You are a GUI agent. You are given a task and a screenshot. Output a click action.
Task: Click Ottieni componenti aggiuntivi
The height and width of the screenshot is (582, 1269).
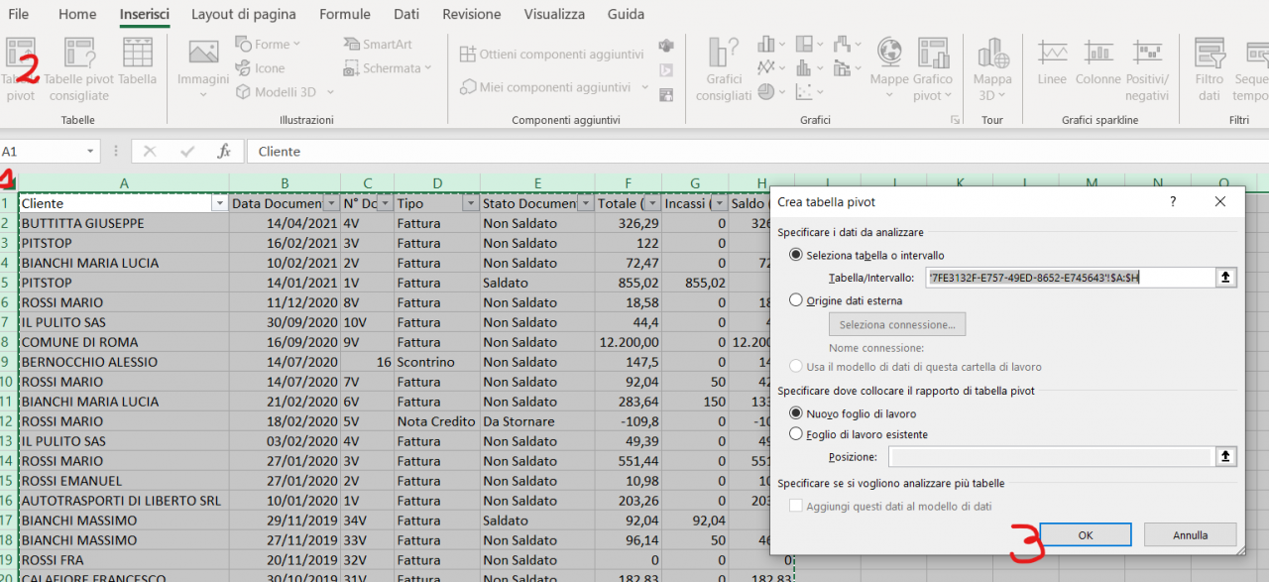[x=552, y=55]
